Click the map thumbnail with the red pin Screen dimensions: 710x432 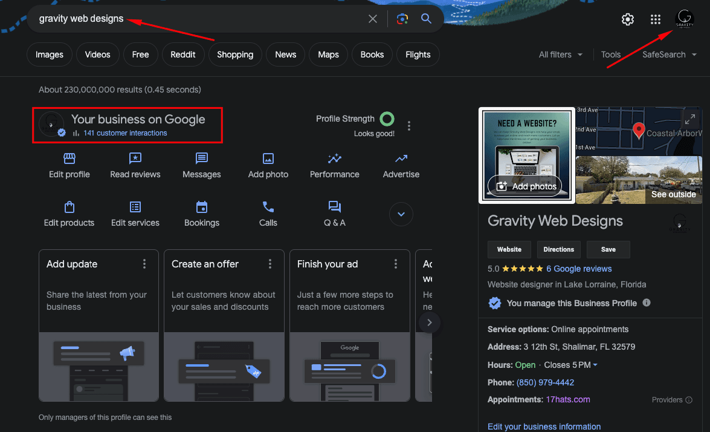point(639,131)
